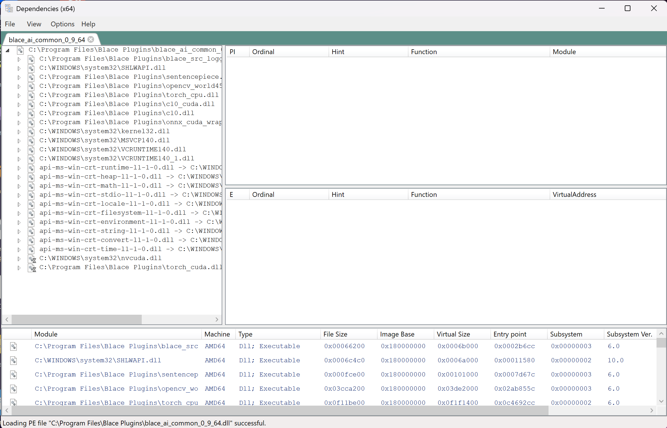667x428 pixels.
Task: Click the opencv_wo row icon in module list
Action: click(x=14, y=389)
